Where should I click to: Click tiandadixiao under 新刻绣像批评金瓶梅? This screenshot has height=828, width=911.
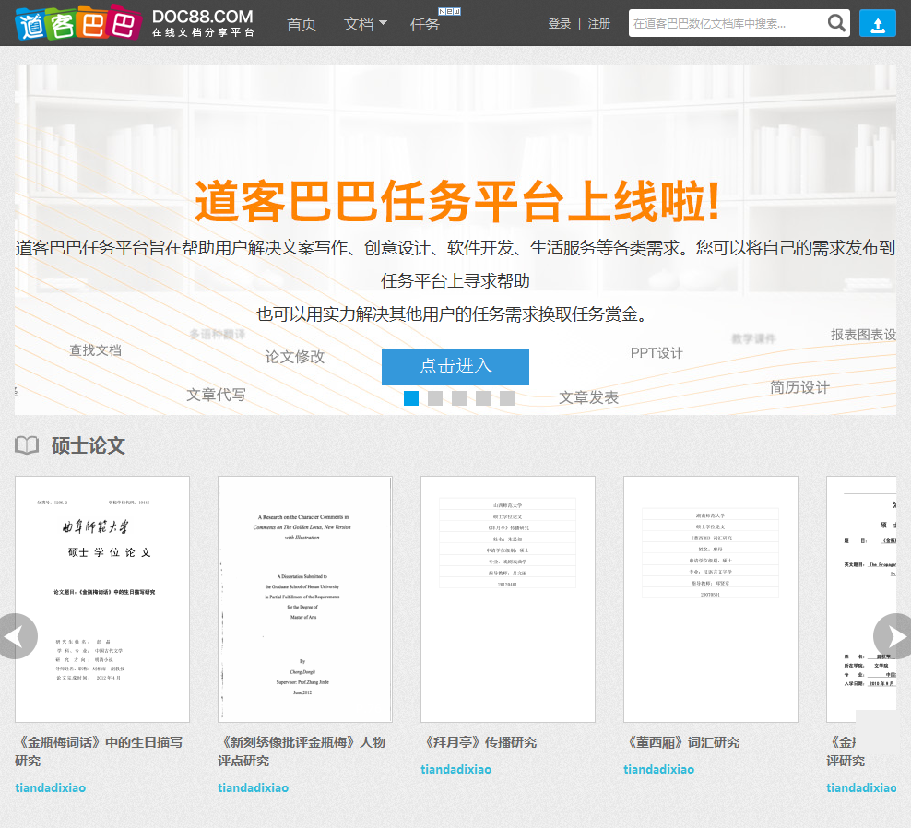254,788
